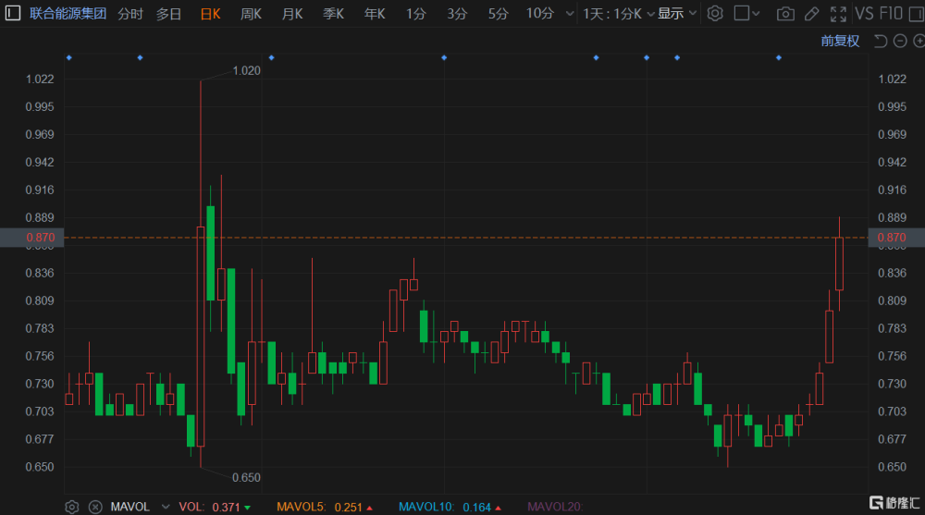Open the F10 company info
925x515 pixels.
click(891, 13)
